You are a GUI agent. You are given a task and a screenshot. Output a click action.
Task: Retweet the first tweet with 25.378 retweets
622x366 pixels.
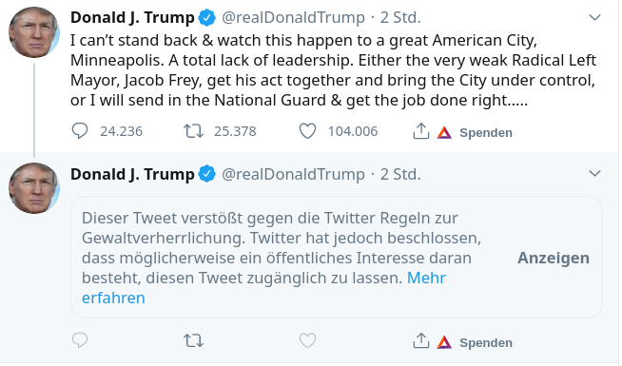click(x=194, y=131)
